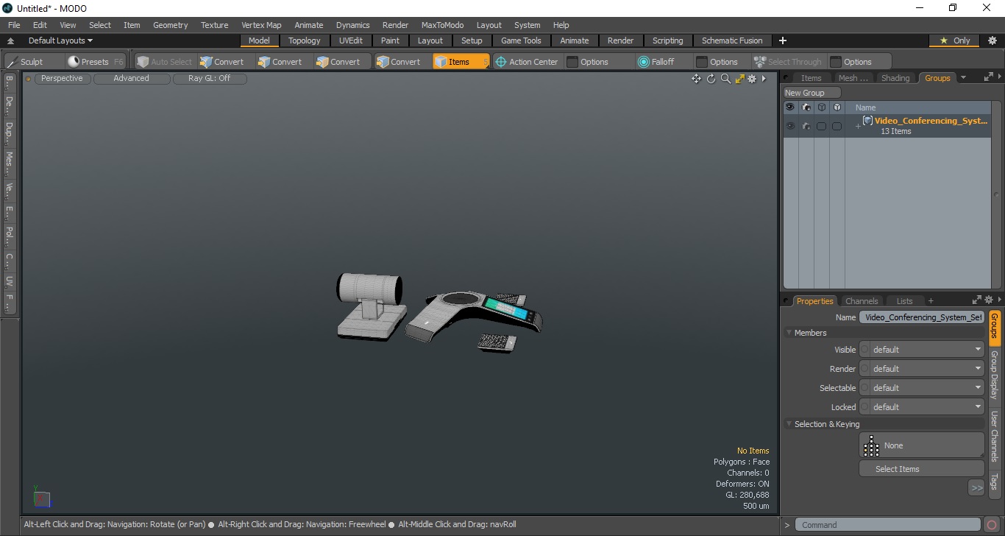The width and height of the screenshot is (1005, 536).
Task: Toggle second checkbox in Video_Conferencing_System row
Action: (x=837, y=126)
